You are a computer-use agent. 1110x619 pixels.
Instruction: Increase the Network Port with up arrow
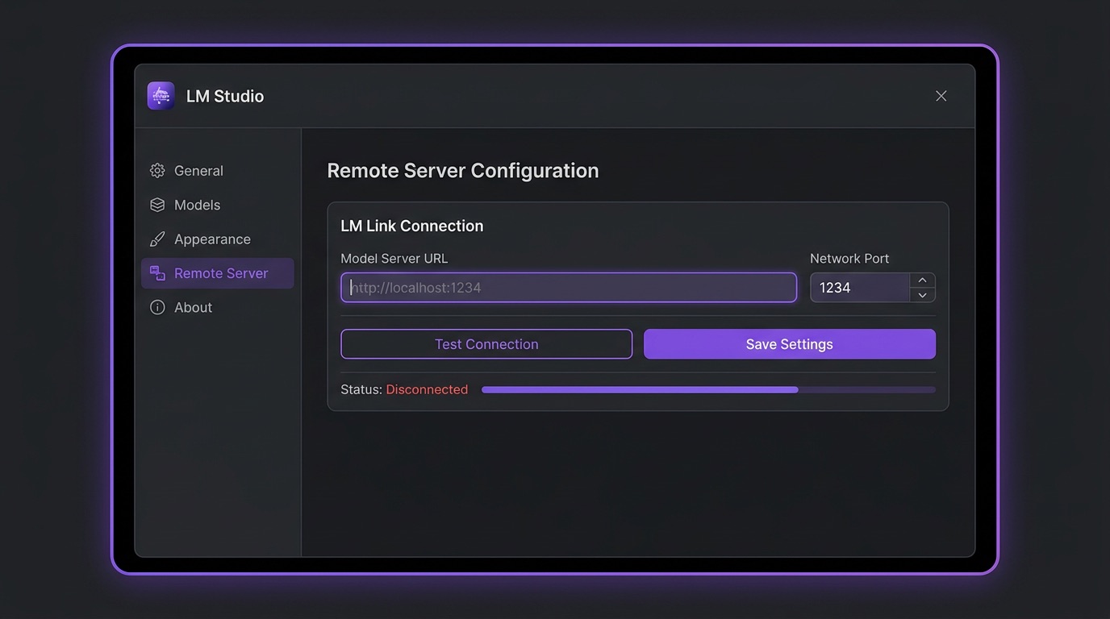tap(922, 280)
